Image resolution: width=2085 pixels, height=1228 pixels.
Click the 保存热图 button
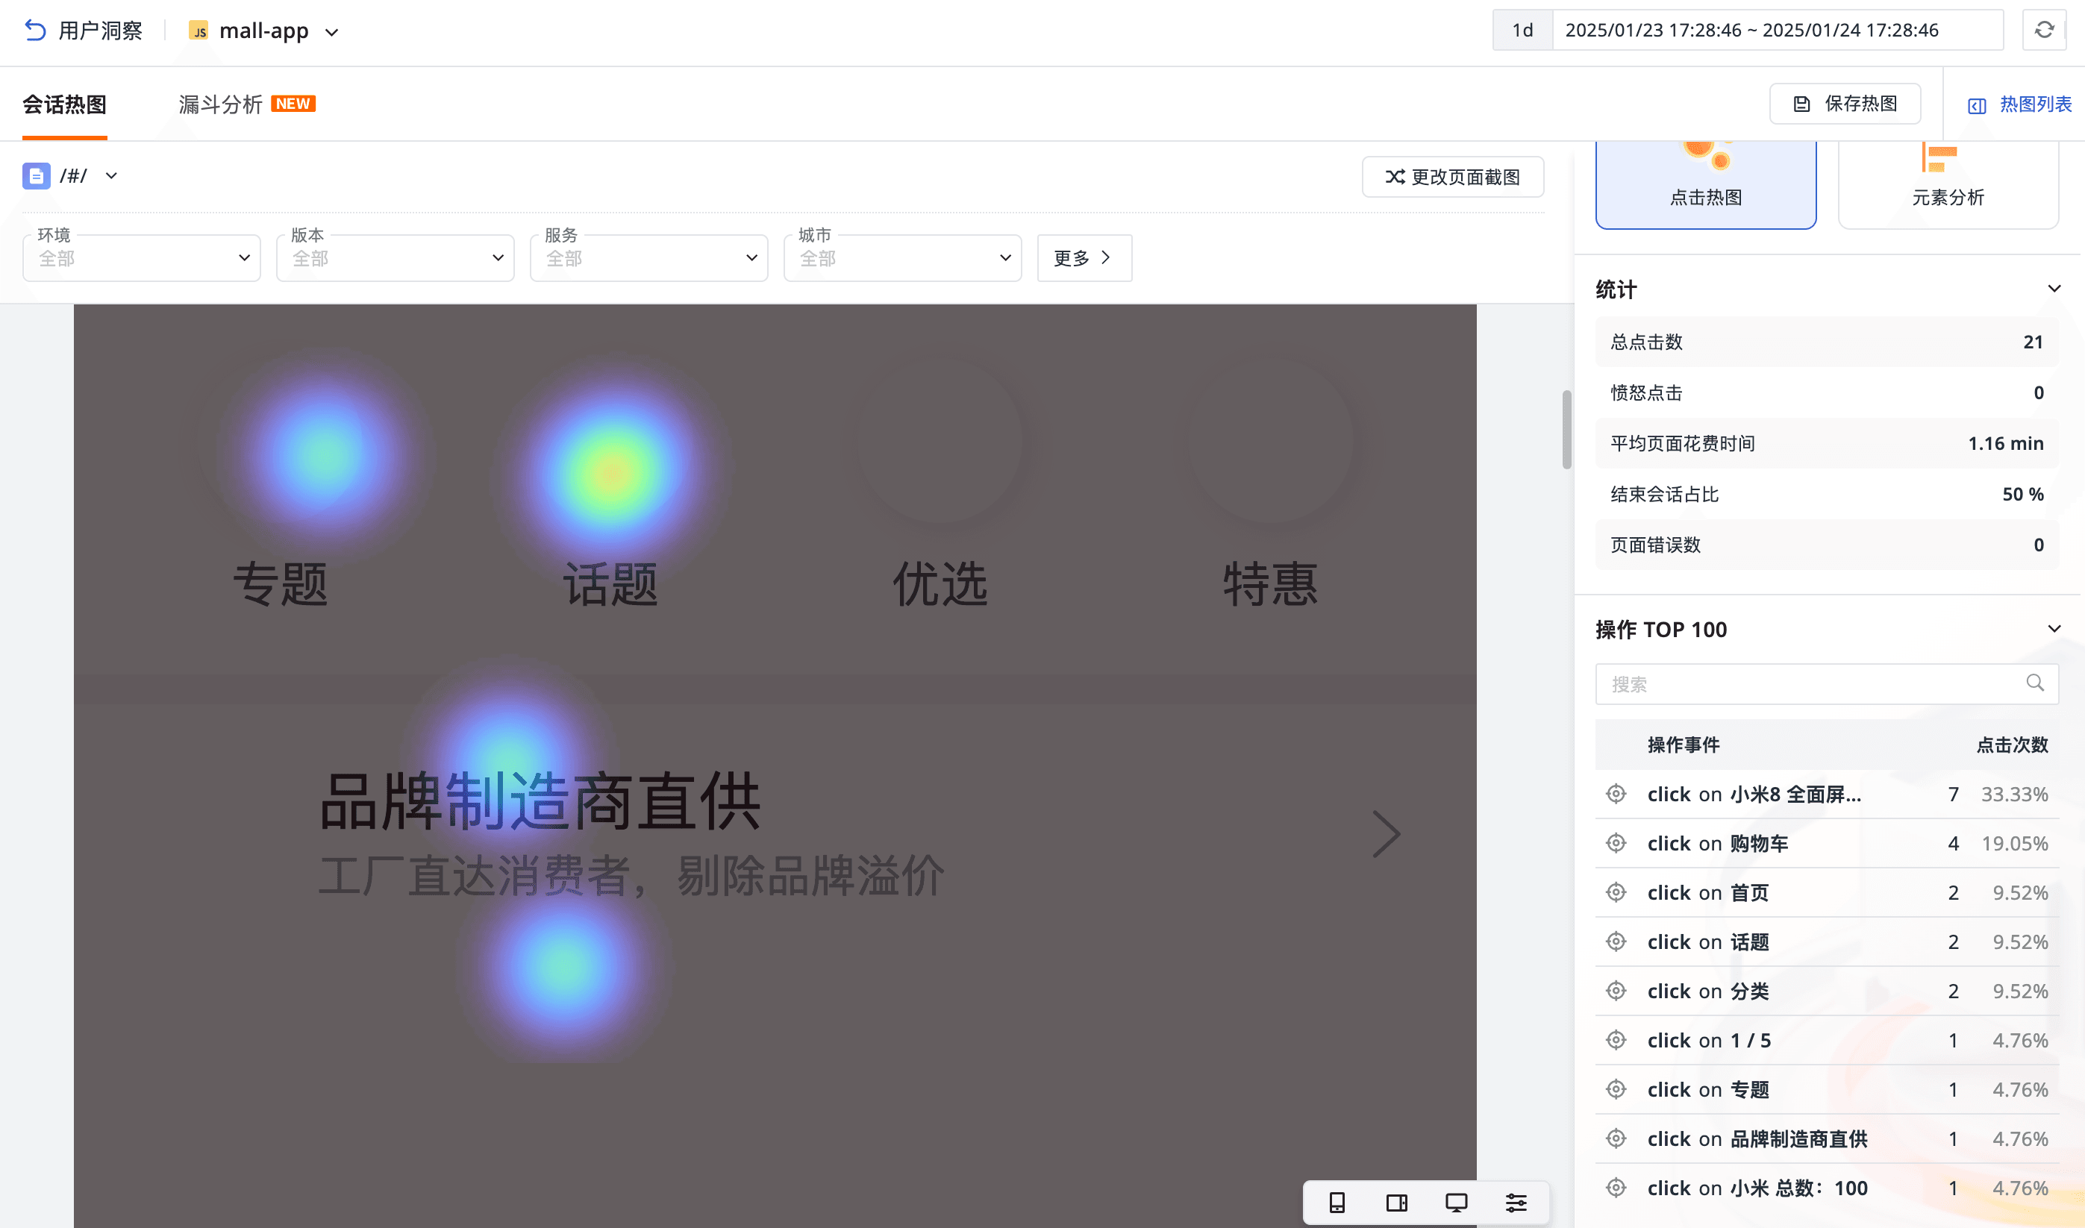pos(1844,104)
